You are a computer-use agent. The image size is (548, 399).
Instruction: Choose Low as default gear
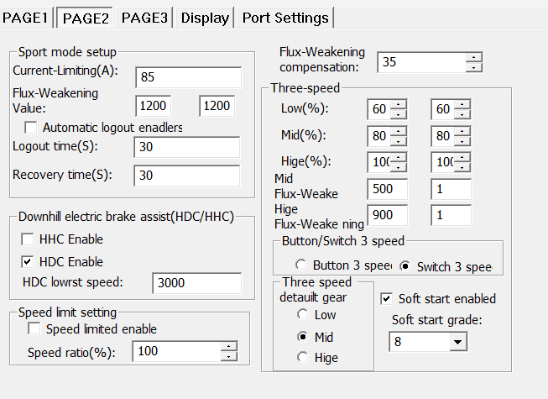[x=300, y=315]
